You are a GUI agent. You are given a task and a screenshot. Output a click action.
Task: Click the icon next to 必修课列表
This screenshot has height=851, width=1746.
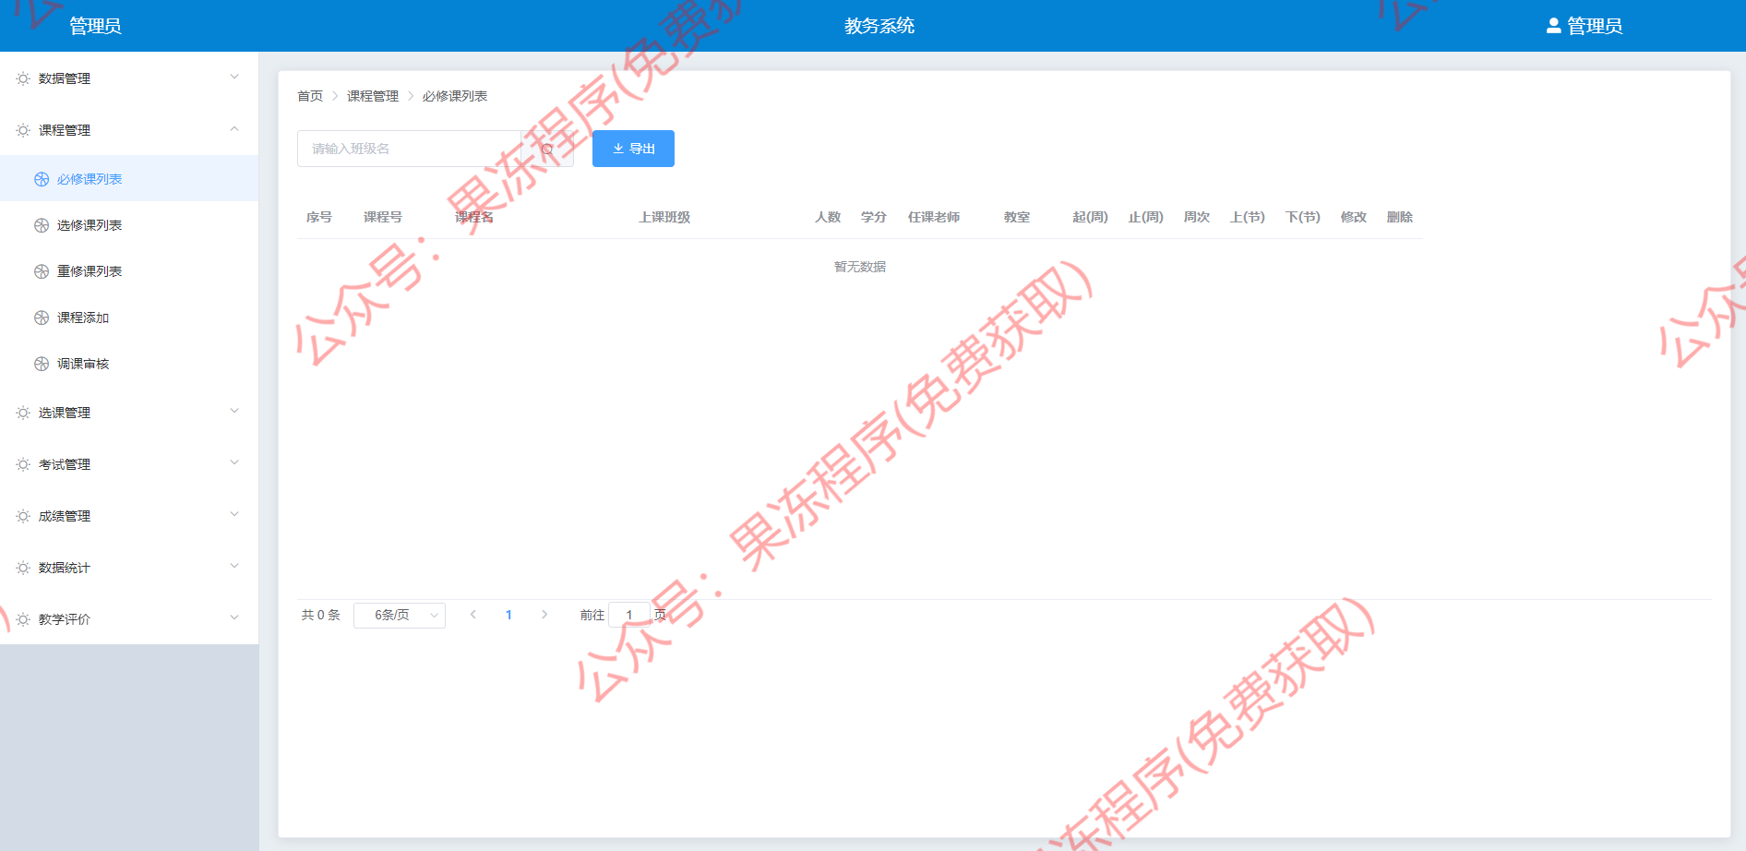tap(42, 179)
